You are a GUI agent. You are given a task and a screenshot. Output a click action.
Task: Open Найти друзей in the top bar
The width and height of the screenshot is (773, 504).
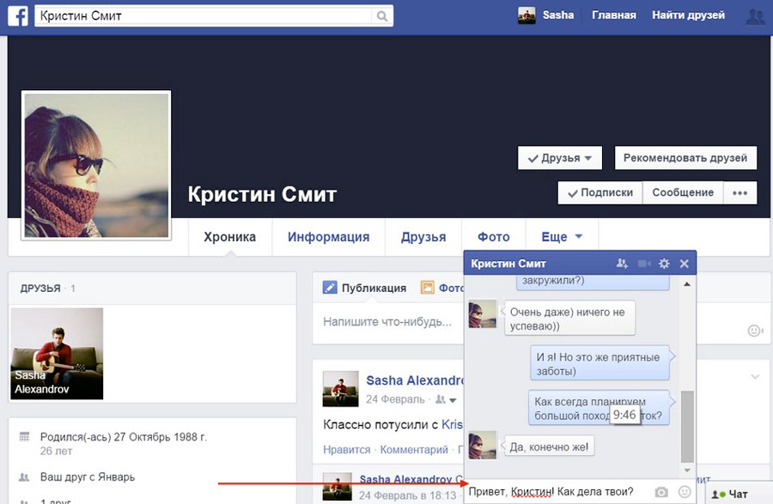tap(688, 15)
